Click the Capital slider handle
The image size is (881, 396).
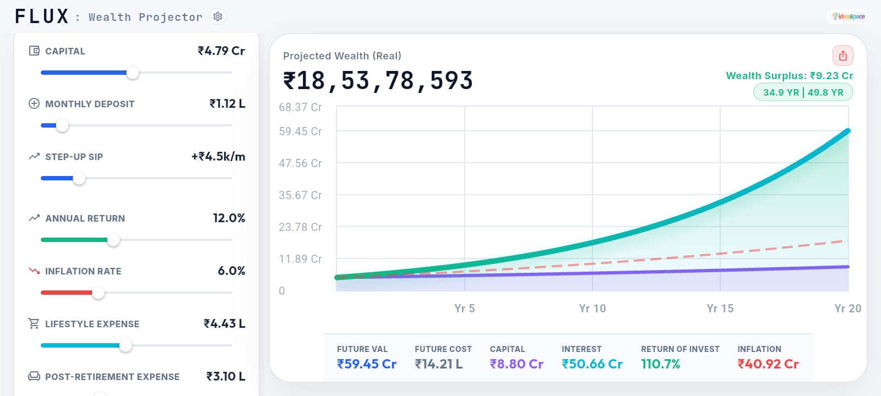[133, 73]
